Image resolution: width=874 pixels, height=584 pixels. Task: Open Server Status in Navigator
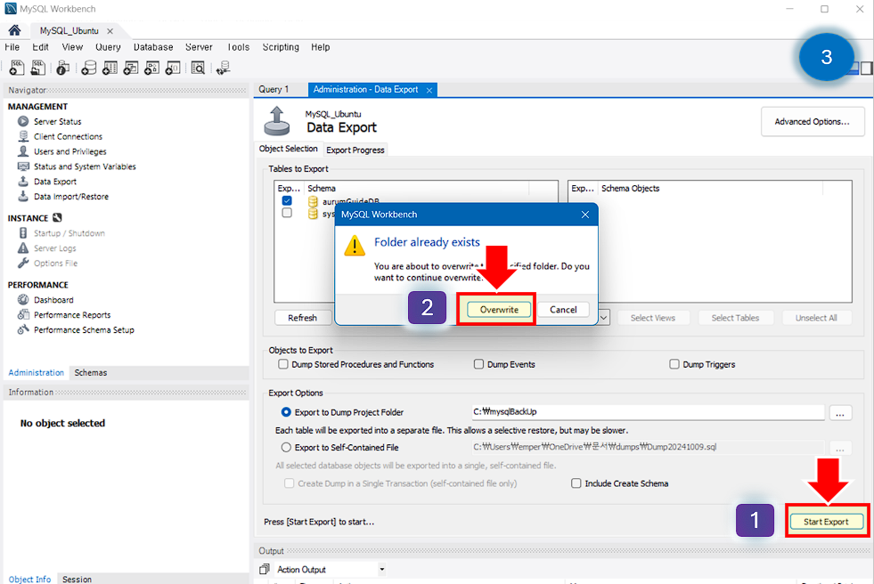coord(57,121)
